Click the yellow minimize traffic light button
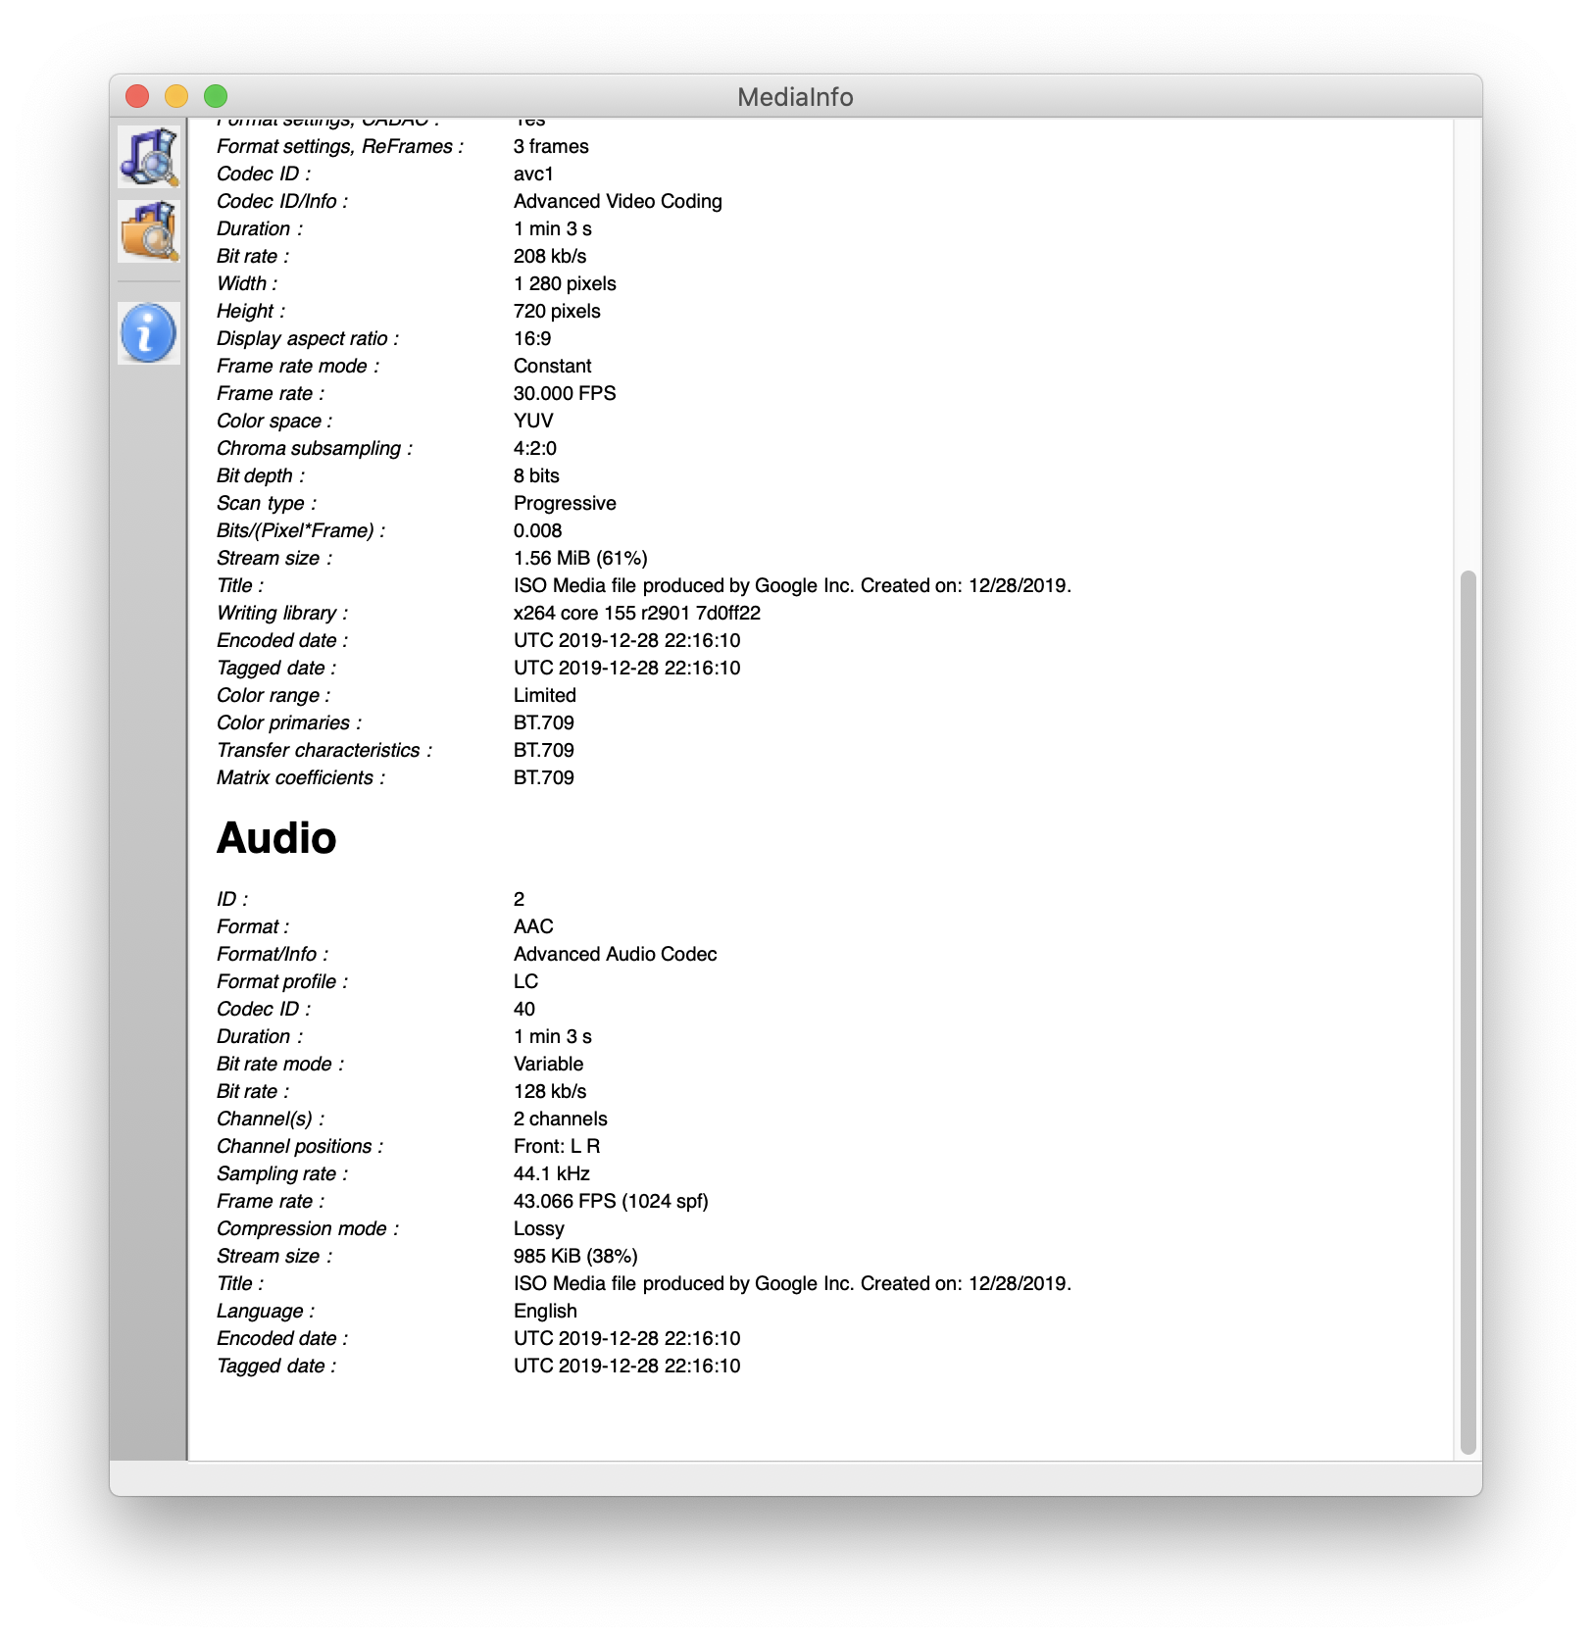 pyautogui.click(x=177, y=96)
